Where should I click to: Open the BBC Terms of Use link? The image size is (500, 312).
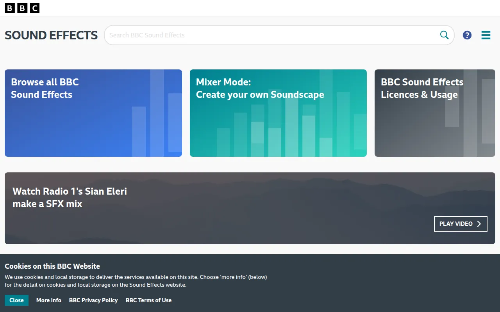(148, 300)
